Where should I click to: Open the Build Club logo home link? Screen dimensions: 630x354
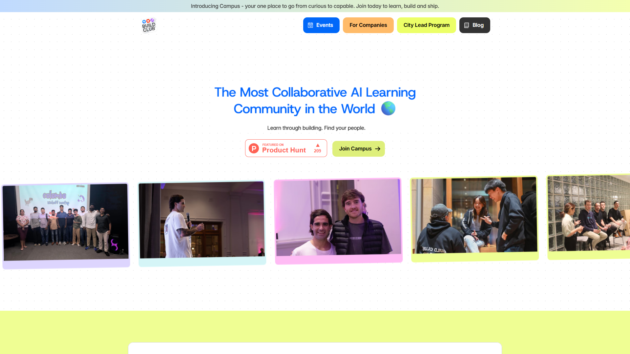click(149, 25)
